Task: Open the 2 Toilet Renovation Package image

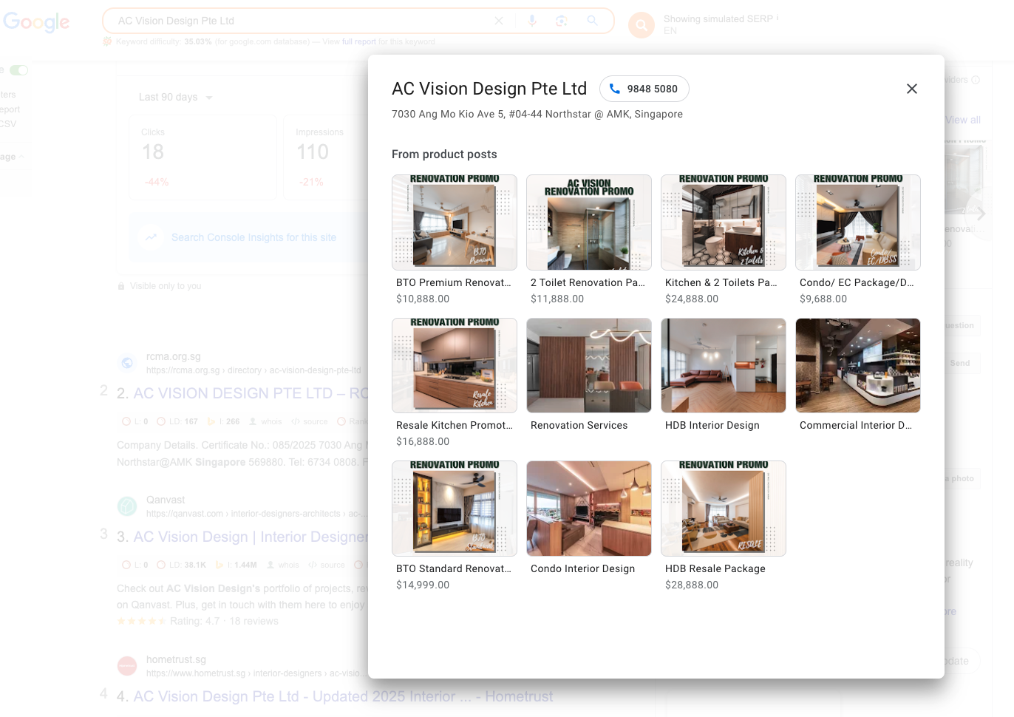Action: [588, 222]
